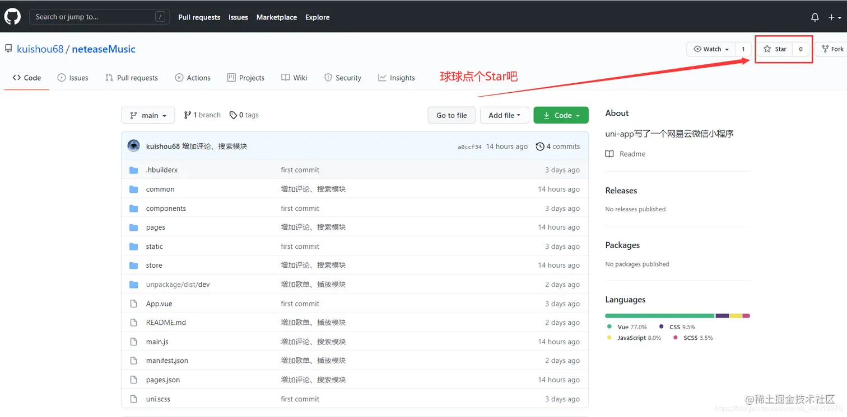
Task: Open the Wiki tab
Action: point(294,78)
